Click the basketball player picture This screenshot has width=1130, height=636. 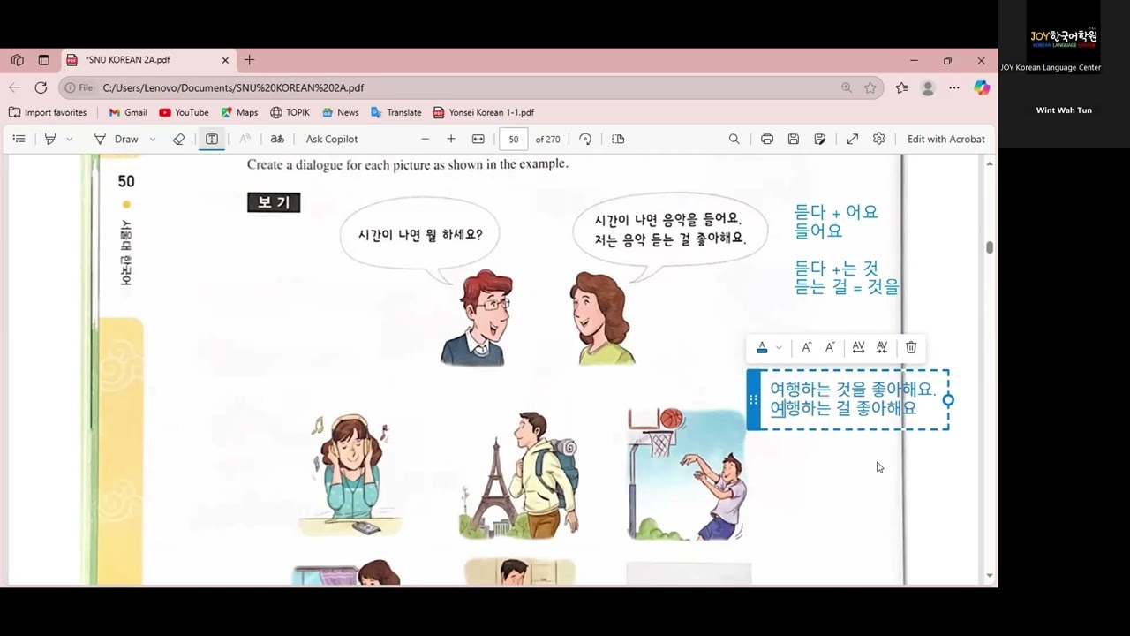coord(687,474)
